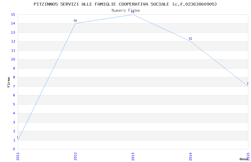The height and width of the screenshot is (162, 251).
Task: Click y-axis tick value 11
Action: [13, 50]
